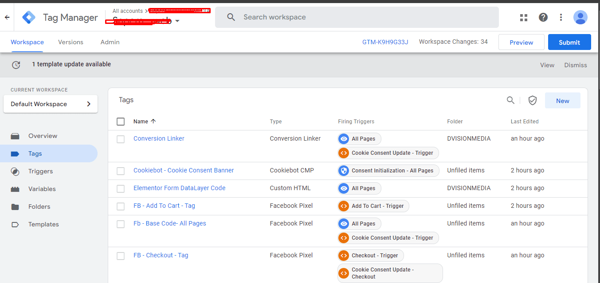The height and width of the screenshot is (283, 600).
Task: Click the Variables sidebar icon
Action: (x=15, y=189)
